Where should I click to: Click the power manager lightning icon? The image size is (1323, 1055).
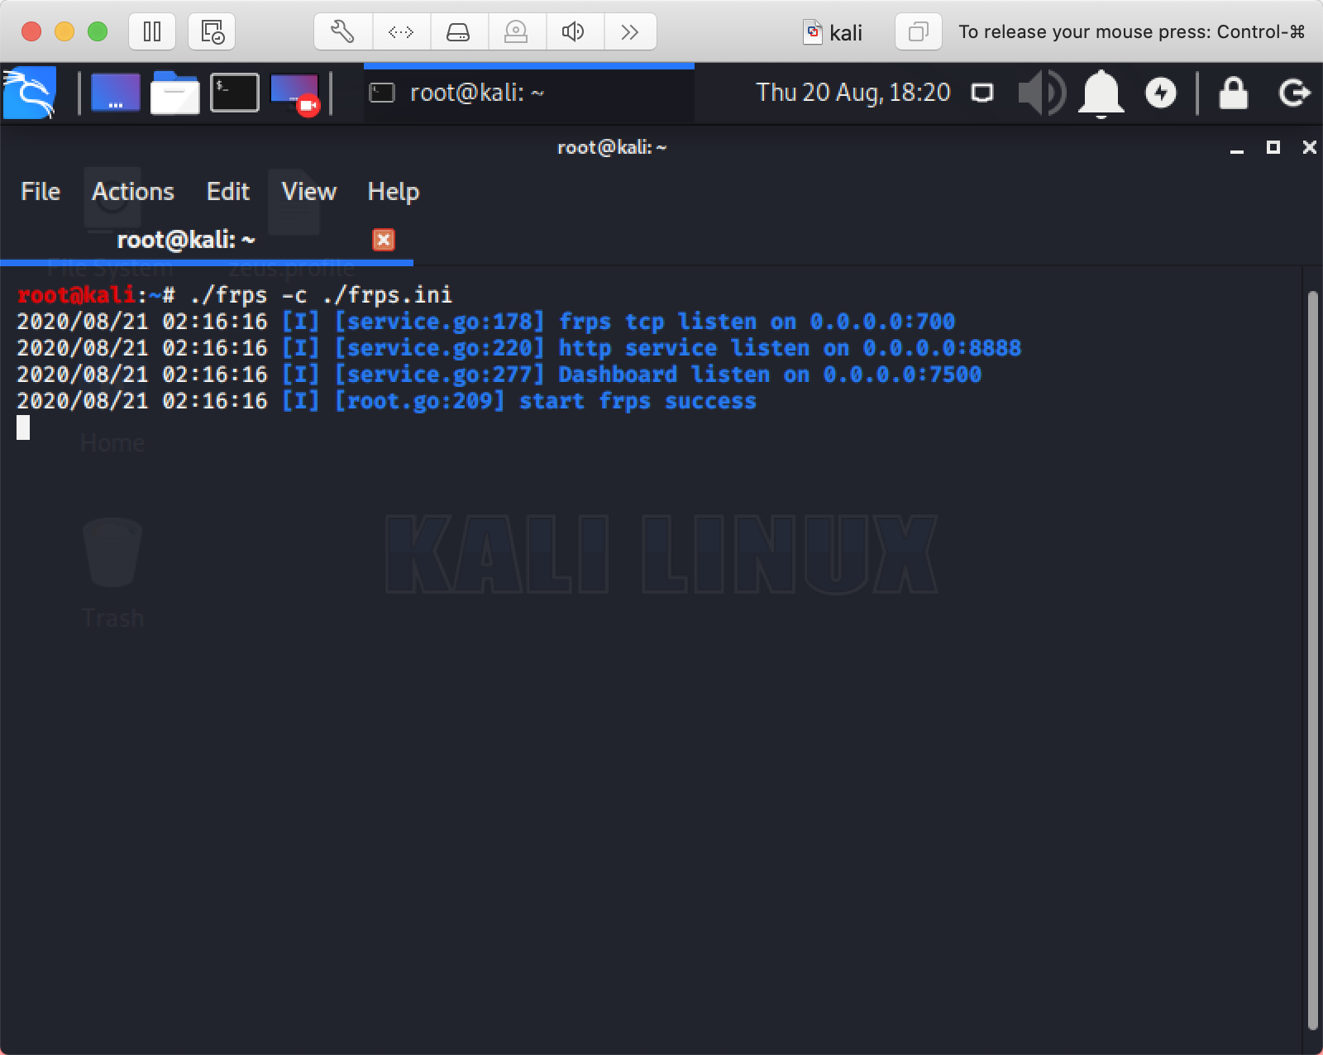(1161, 93)
